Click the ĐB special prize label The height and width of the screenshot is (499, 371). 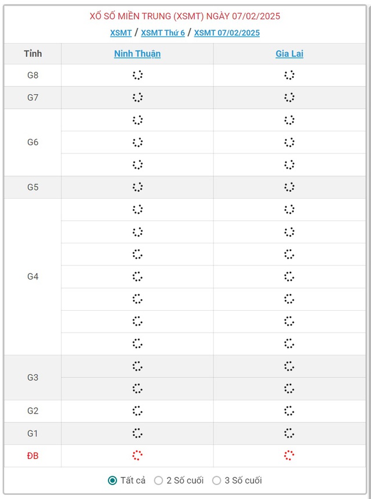click(x=32, y=455)
